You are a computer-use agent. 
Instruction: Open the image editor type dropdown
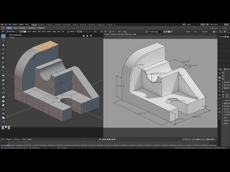coord(106,32)
